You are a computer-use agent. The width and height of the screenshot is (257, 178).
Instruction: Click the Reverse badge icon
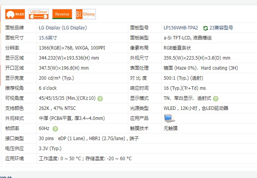pyautogui.click(x=62, y=14)
